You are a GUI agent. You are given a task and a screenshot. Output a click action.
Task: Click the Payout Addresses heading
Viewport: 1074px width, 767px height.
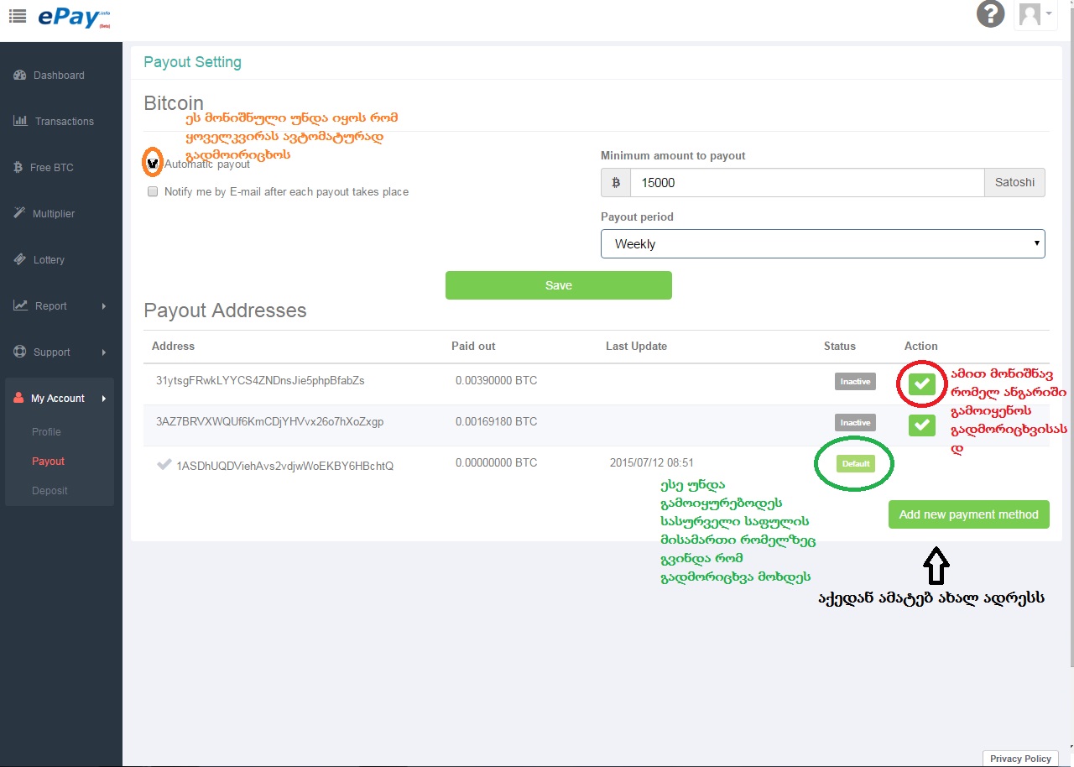pyautogui.click(x=225, y=310)
